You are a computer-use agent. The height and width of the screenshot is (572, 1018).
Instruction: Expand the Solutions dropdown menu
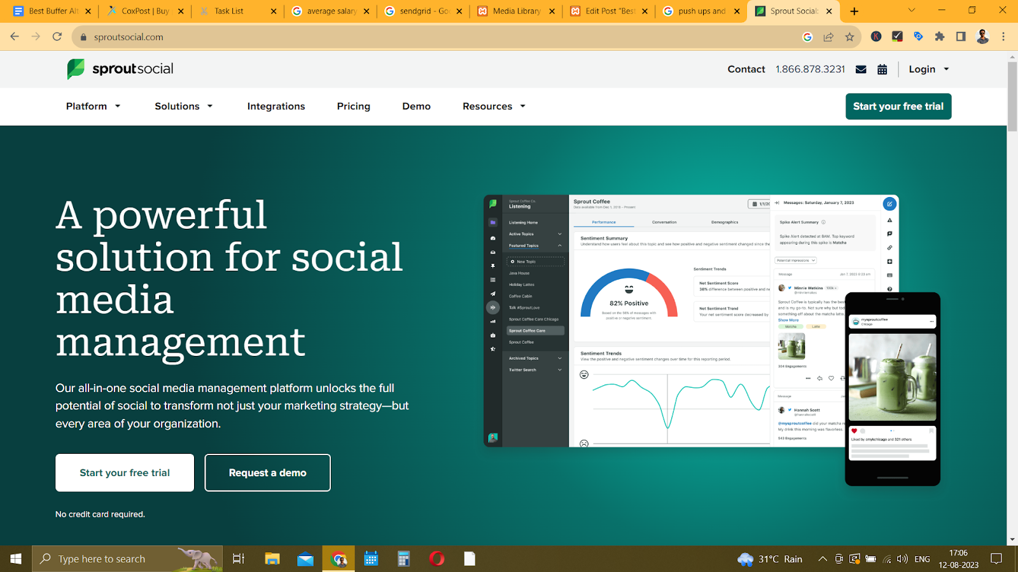click(184, 106)
